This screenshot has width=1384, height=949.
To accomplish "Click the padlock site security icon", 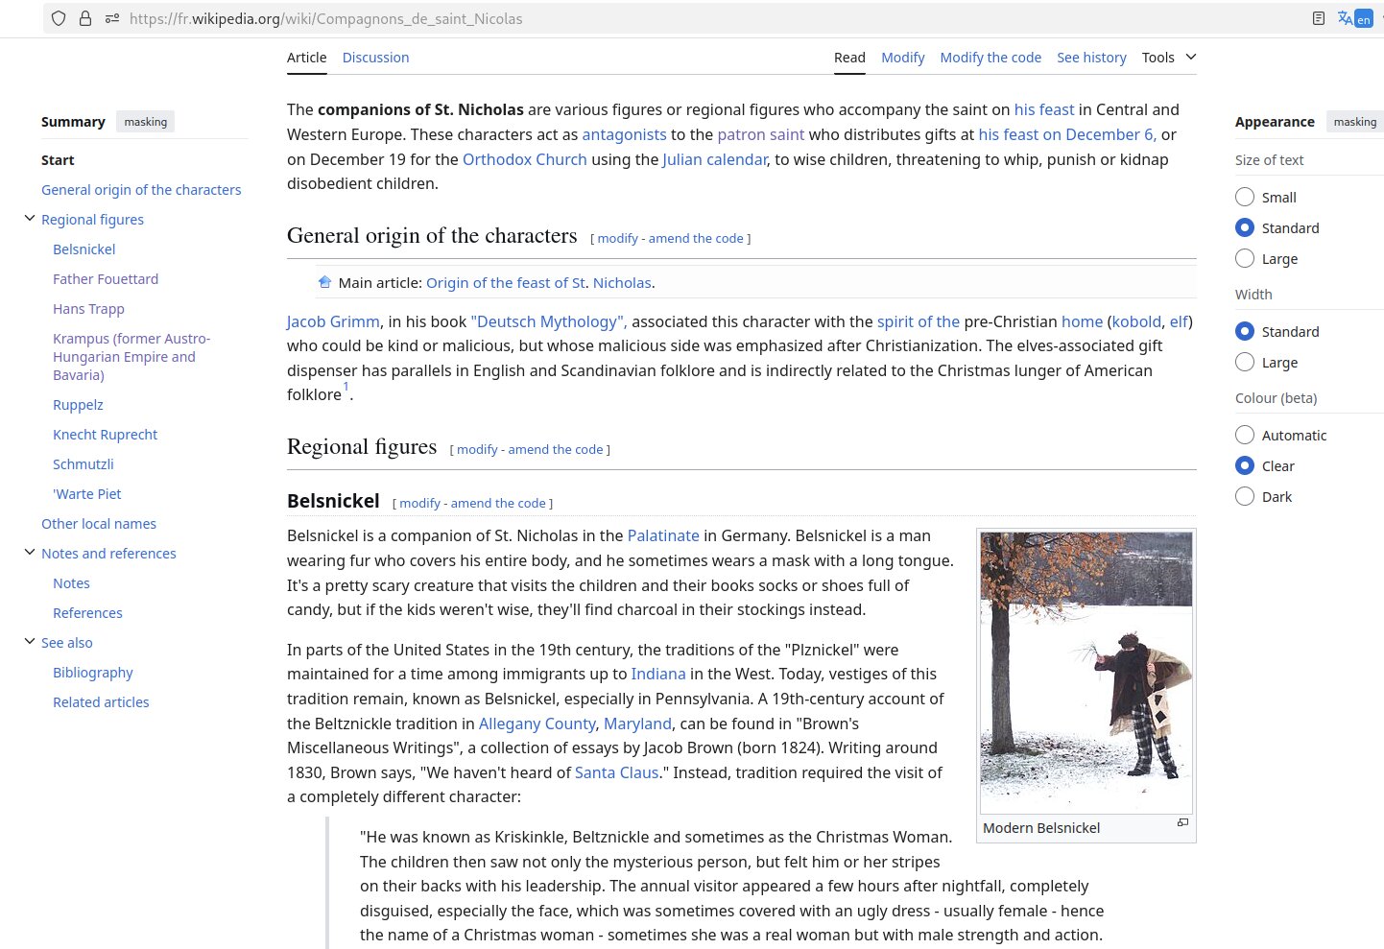I will [85, 18].
